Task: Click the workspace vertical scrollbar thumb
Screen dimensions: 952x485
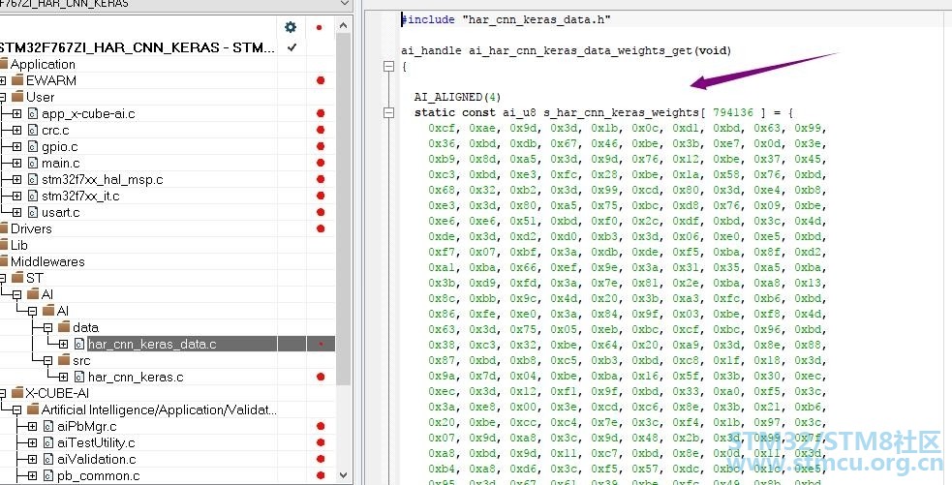Action: (343, 209)
